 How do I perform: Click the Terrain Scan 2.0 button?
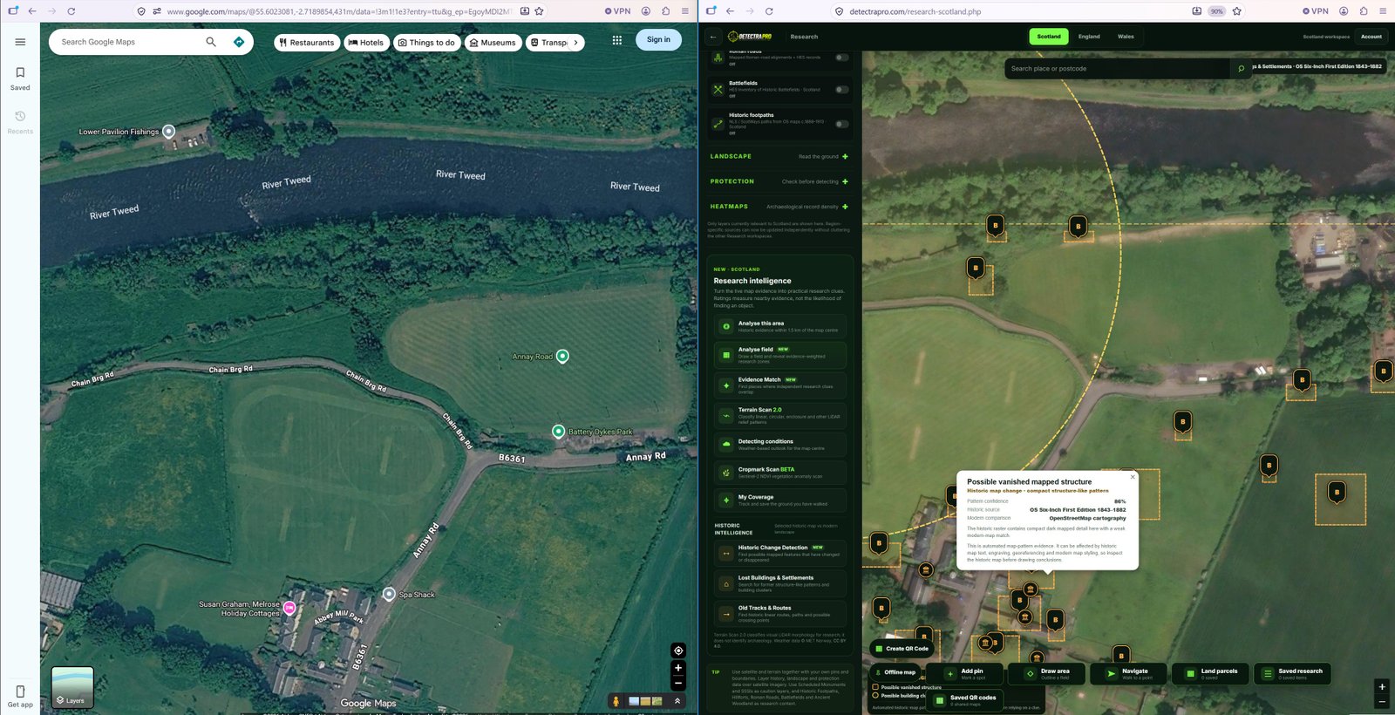click(780, 416)
